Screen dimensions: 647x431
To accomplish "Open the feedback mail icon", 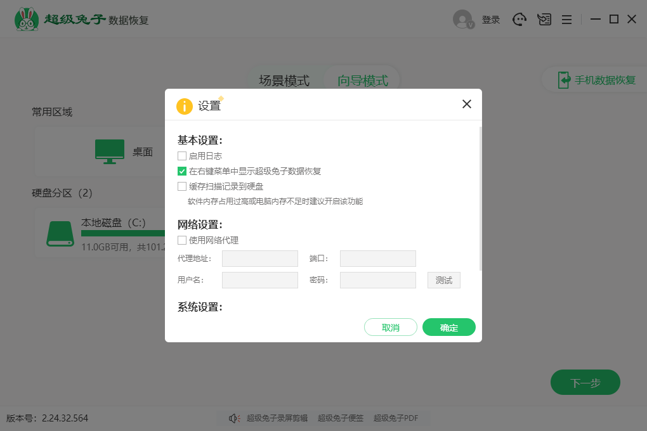I will [544, 20].
